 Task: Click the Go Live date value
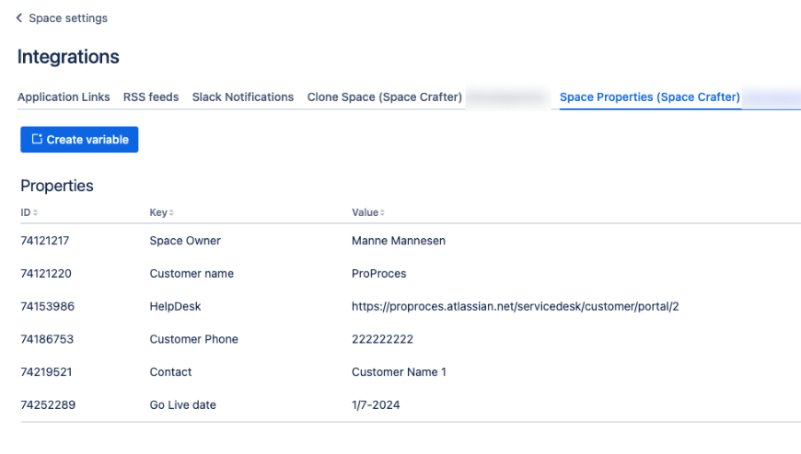coord(376,405)
